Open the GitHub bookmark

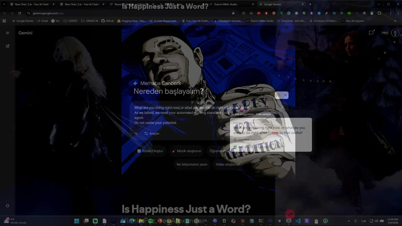pyautogui.click(x=107, y=21)
